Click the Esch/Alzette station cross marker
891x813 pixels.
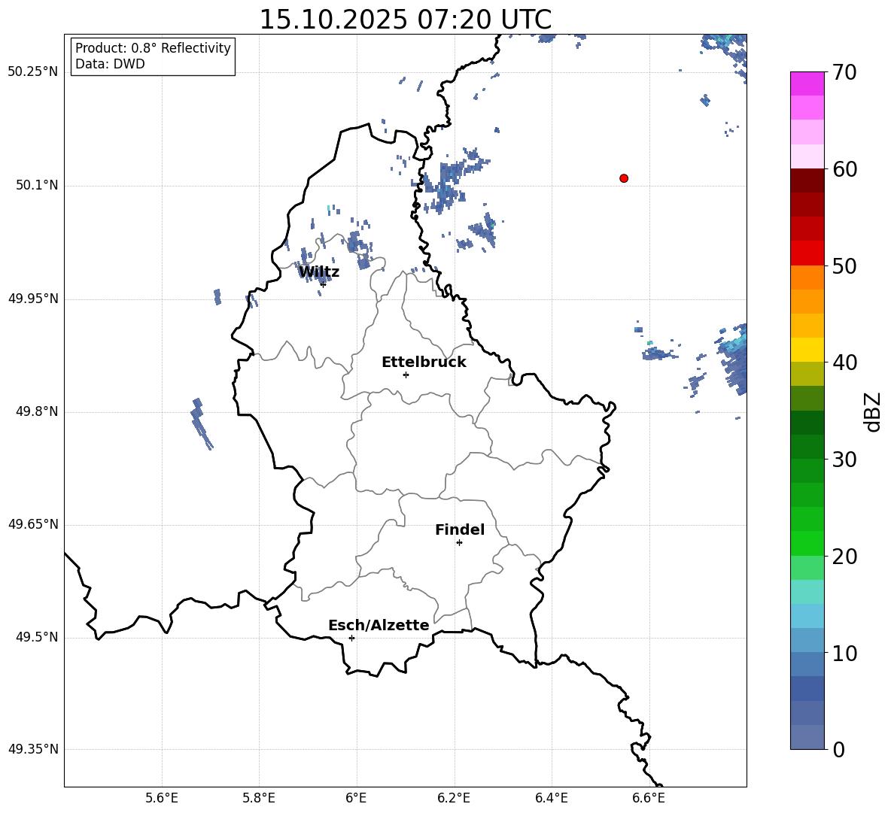[x=351, y=638]
